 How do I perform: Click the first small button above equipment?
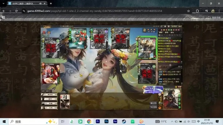tap(43, 91)
